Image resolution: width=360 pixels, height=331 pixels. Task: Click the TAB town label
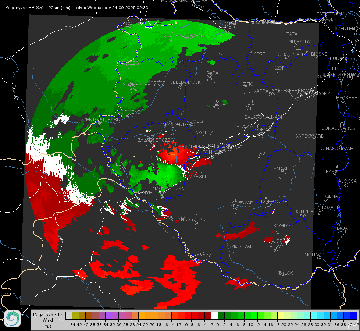[x=261, y=153]
